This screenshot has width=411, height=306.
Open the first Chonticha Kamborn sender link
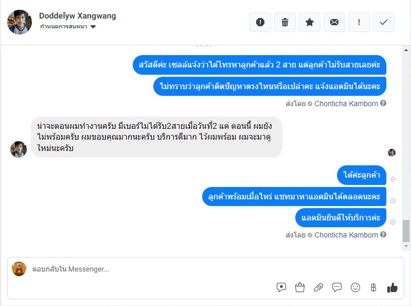pos(346,104)
